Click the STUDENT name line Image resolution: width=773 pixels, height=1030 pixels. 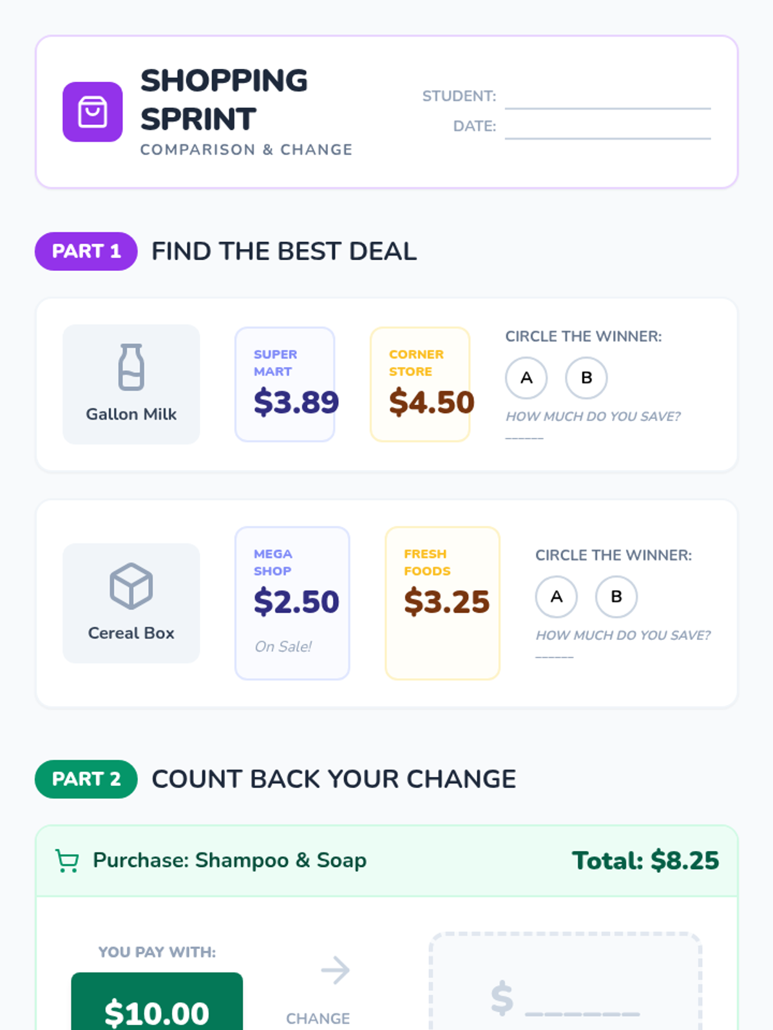click(x=607, y=100)
